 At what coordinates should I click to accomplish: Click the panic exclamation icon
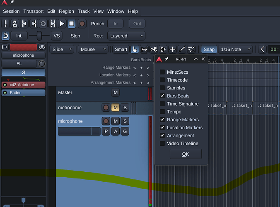[x=6, y=24]
